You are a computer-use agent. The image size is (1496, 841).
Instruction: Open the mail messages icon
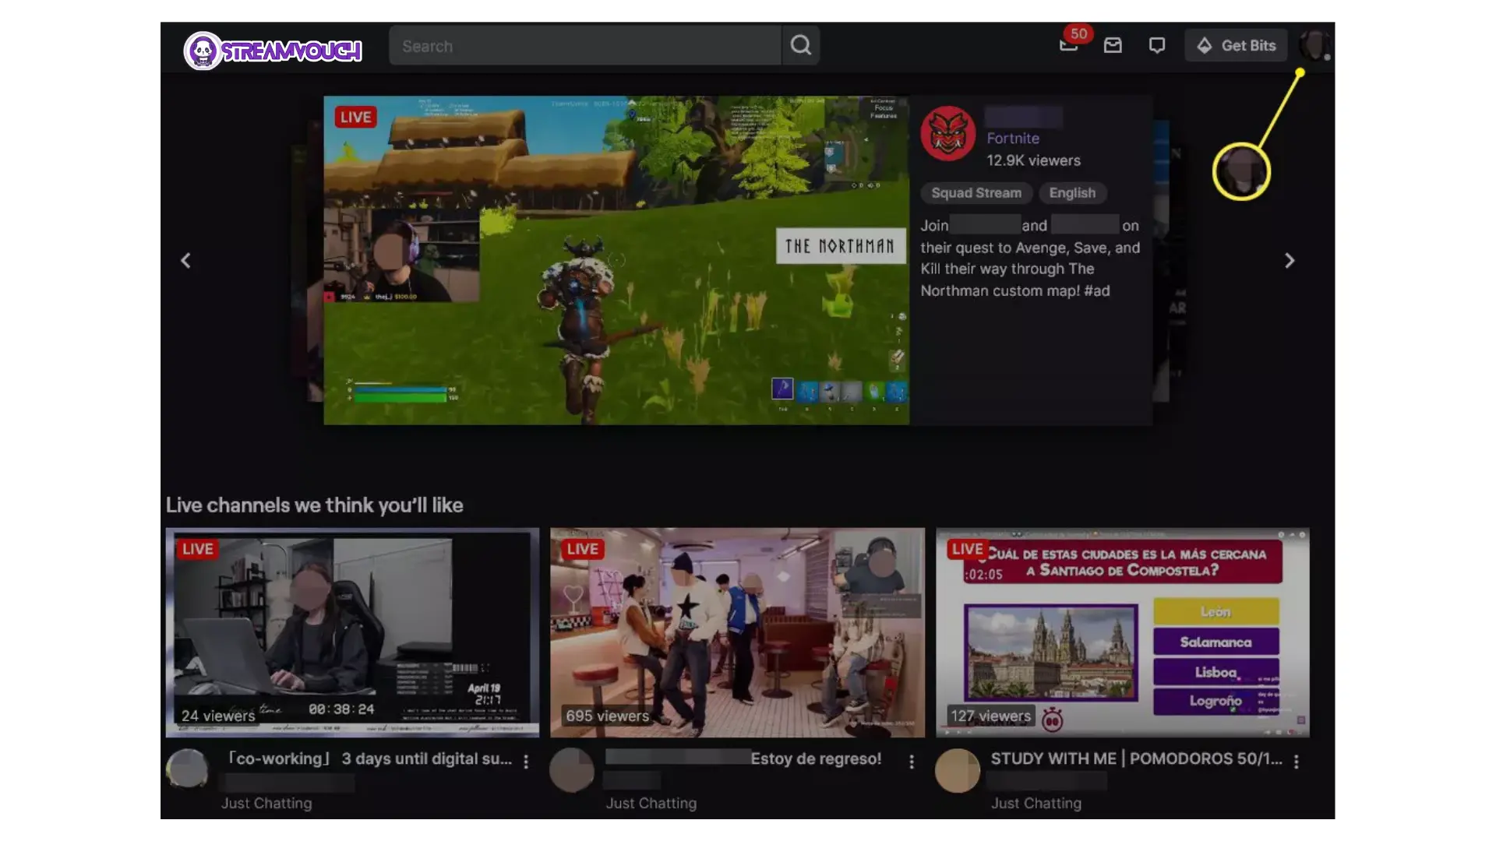point(1113,45)
